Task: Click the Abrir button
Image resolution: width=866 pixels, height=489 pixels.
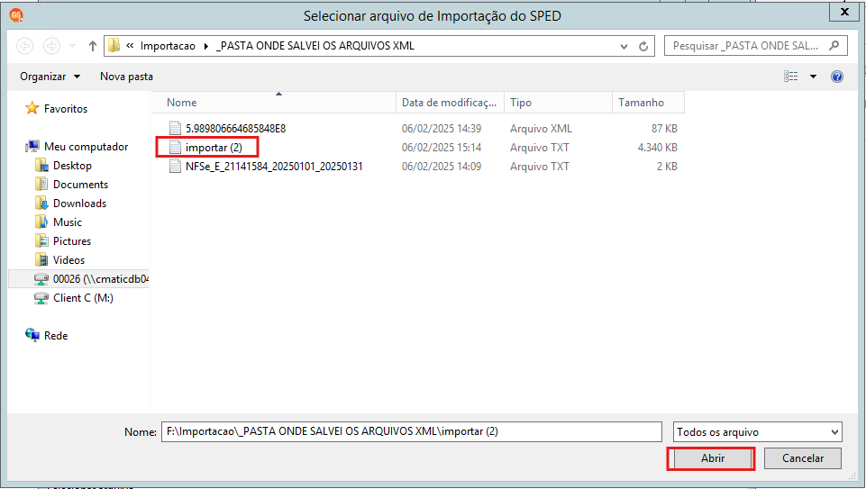Action: (711, 458)
